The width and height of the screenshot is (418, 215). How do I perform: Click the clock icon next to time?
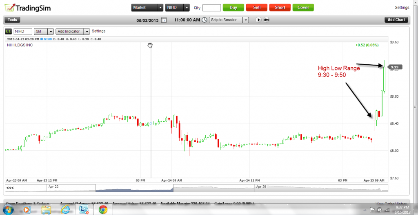pyautogui.click(x=205, y=20)
